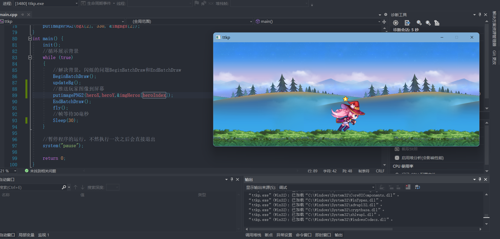Viewport: 500px width, 239px height.
Task: Close the diagnostic tools panel
Action: click(486, 15)
